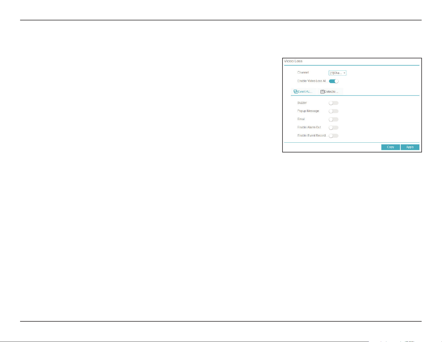Disable the Enable Video Loss Alarm switch
The image size is (442, 342).
pyautogui.click(x=334, y=81)
